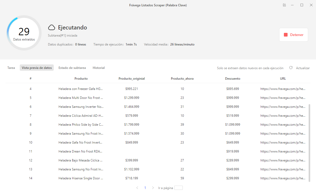Click the red stop square icon

(x=286, y=35)
